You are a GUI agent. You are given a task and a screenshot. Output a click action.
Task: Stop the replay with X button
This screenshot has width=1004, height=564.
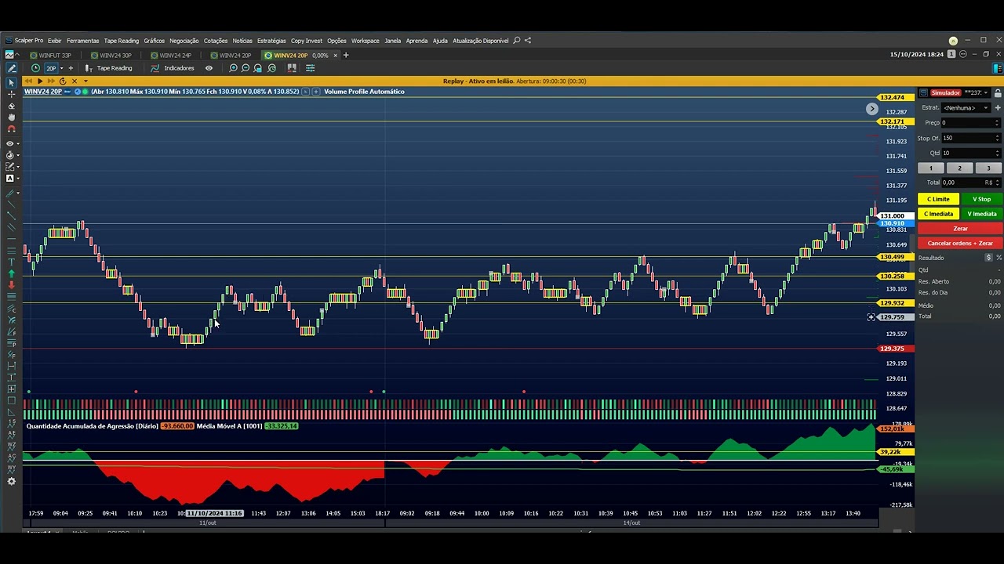point(75,81)
